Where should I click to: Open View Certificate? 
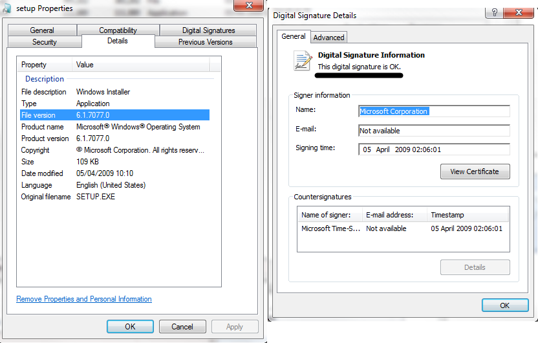coord(475,171)
